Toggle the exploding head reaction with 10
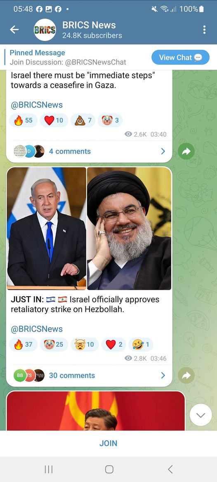217x482 pixels. tap(85, 344)
